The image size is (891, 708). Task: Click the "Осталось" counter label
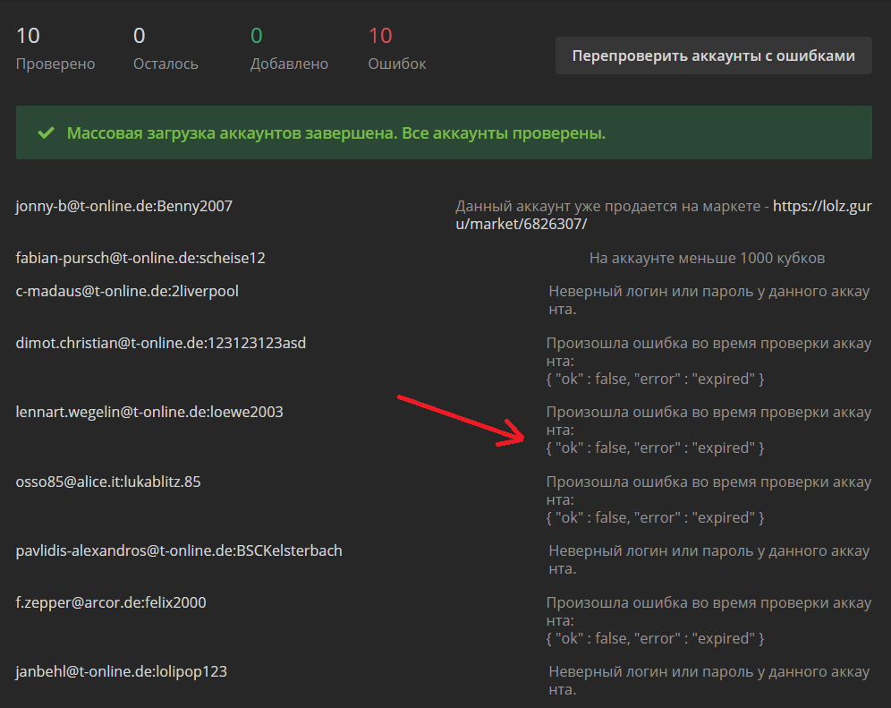pos(165,64)
